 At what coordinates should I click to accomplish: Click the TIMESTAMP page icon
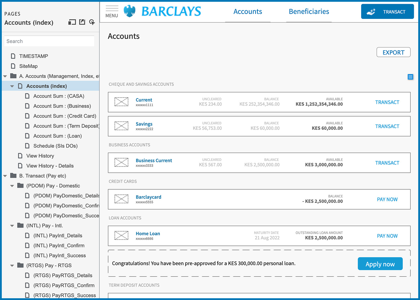13,56
